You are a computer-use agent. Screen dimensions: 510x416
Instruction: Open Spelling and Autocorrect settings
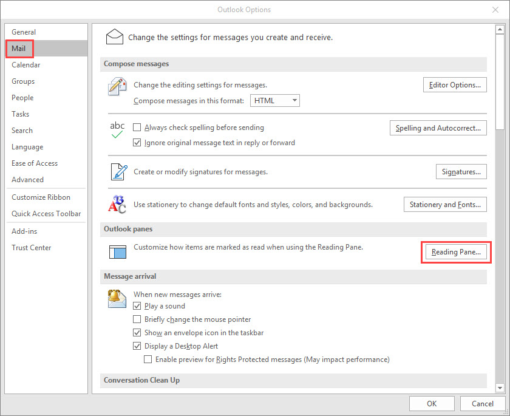click(x=438, y=128)
